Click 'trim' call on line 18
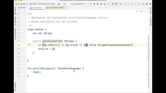This screenshot has width=166, height=93. pyautogui.click(x=73, y=45)
